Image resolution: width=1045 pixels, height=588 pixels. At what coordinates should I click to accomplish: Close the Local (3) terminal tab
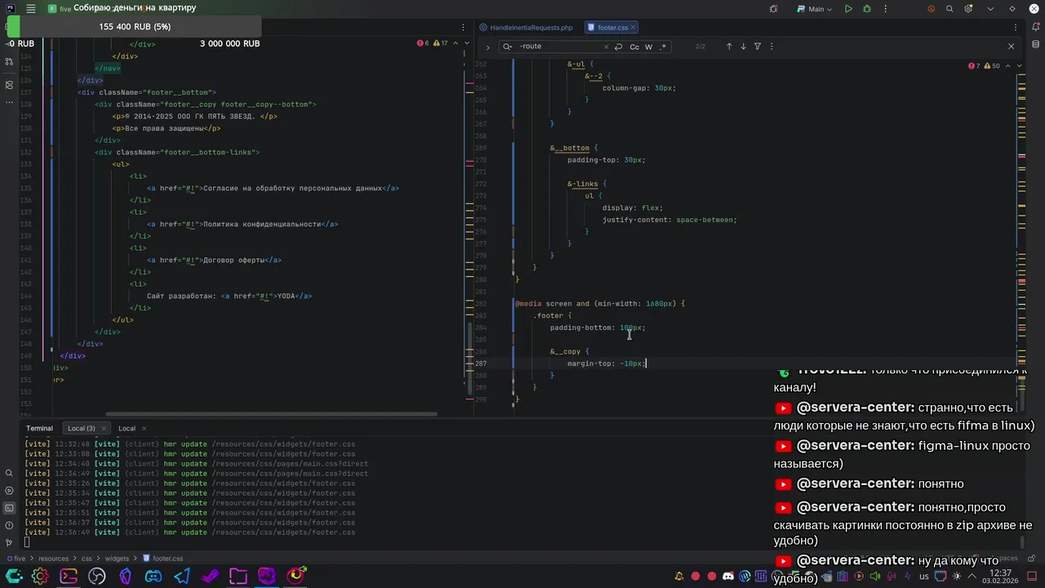click(x=103, y=428)
